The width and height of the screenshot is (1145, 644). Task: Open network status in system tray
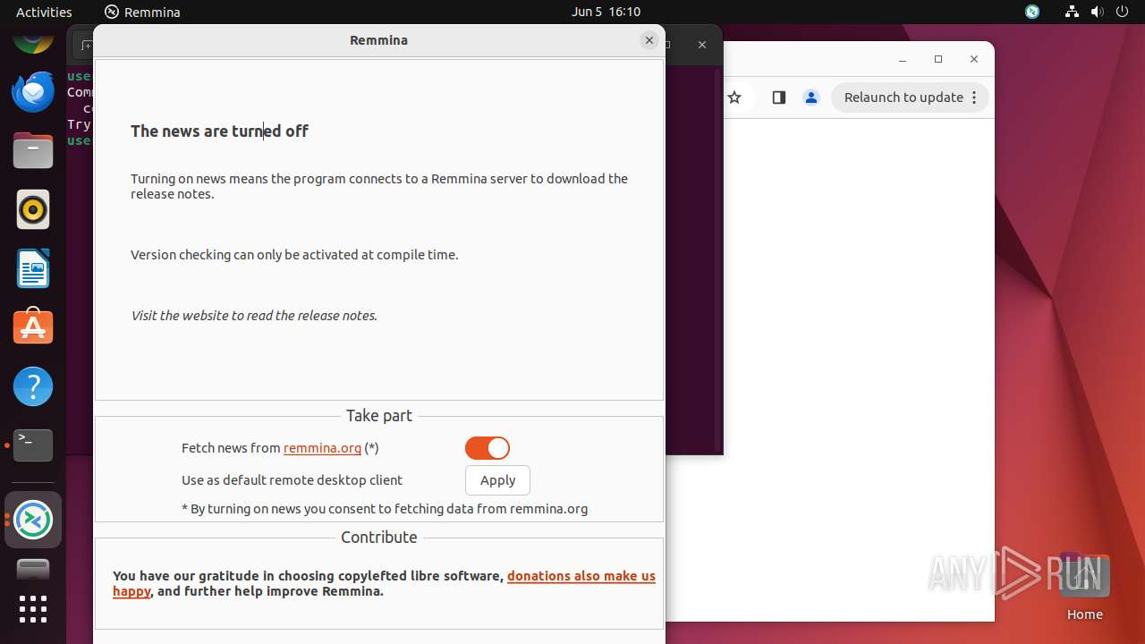(x=1072, y=12)
